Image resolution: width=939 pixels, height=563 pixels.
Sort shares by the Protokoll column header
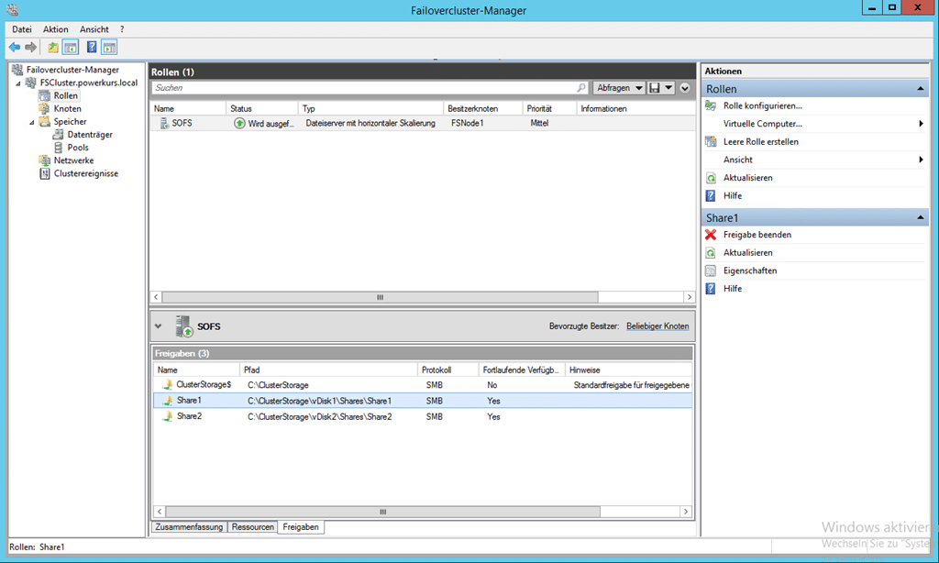(x=447, y=370)
